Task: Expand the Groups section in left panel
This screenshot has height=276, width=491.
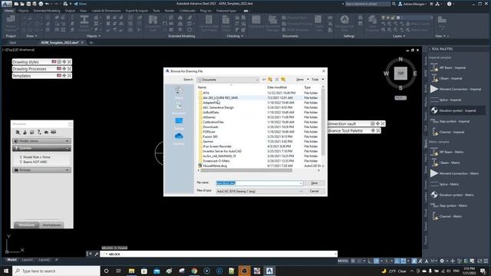Action: pyautogui.click(x=41, y=170)
